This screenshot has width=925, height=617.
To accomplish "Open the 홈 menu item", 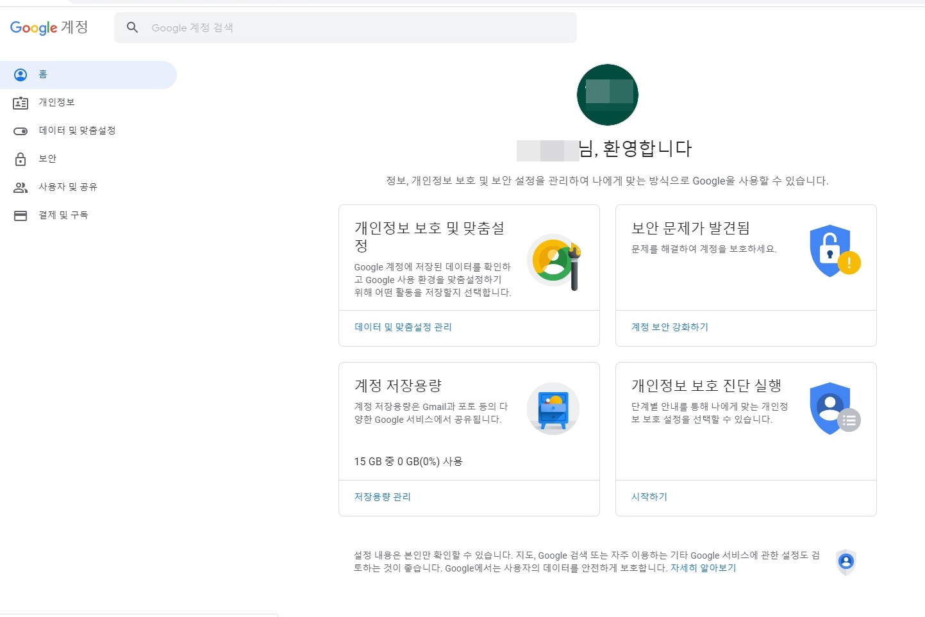I will 88,75.
